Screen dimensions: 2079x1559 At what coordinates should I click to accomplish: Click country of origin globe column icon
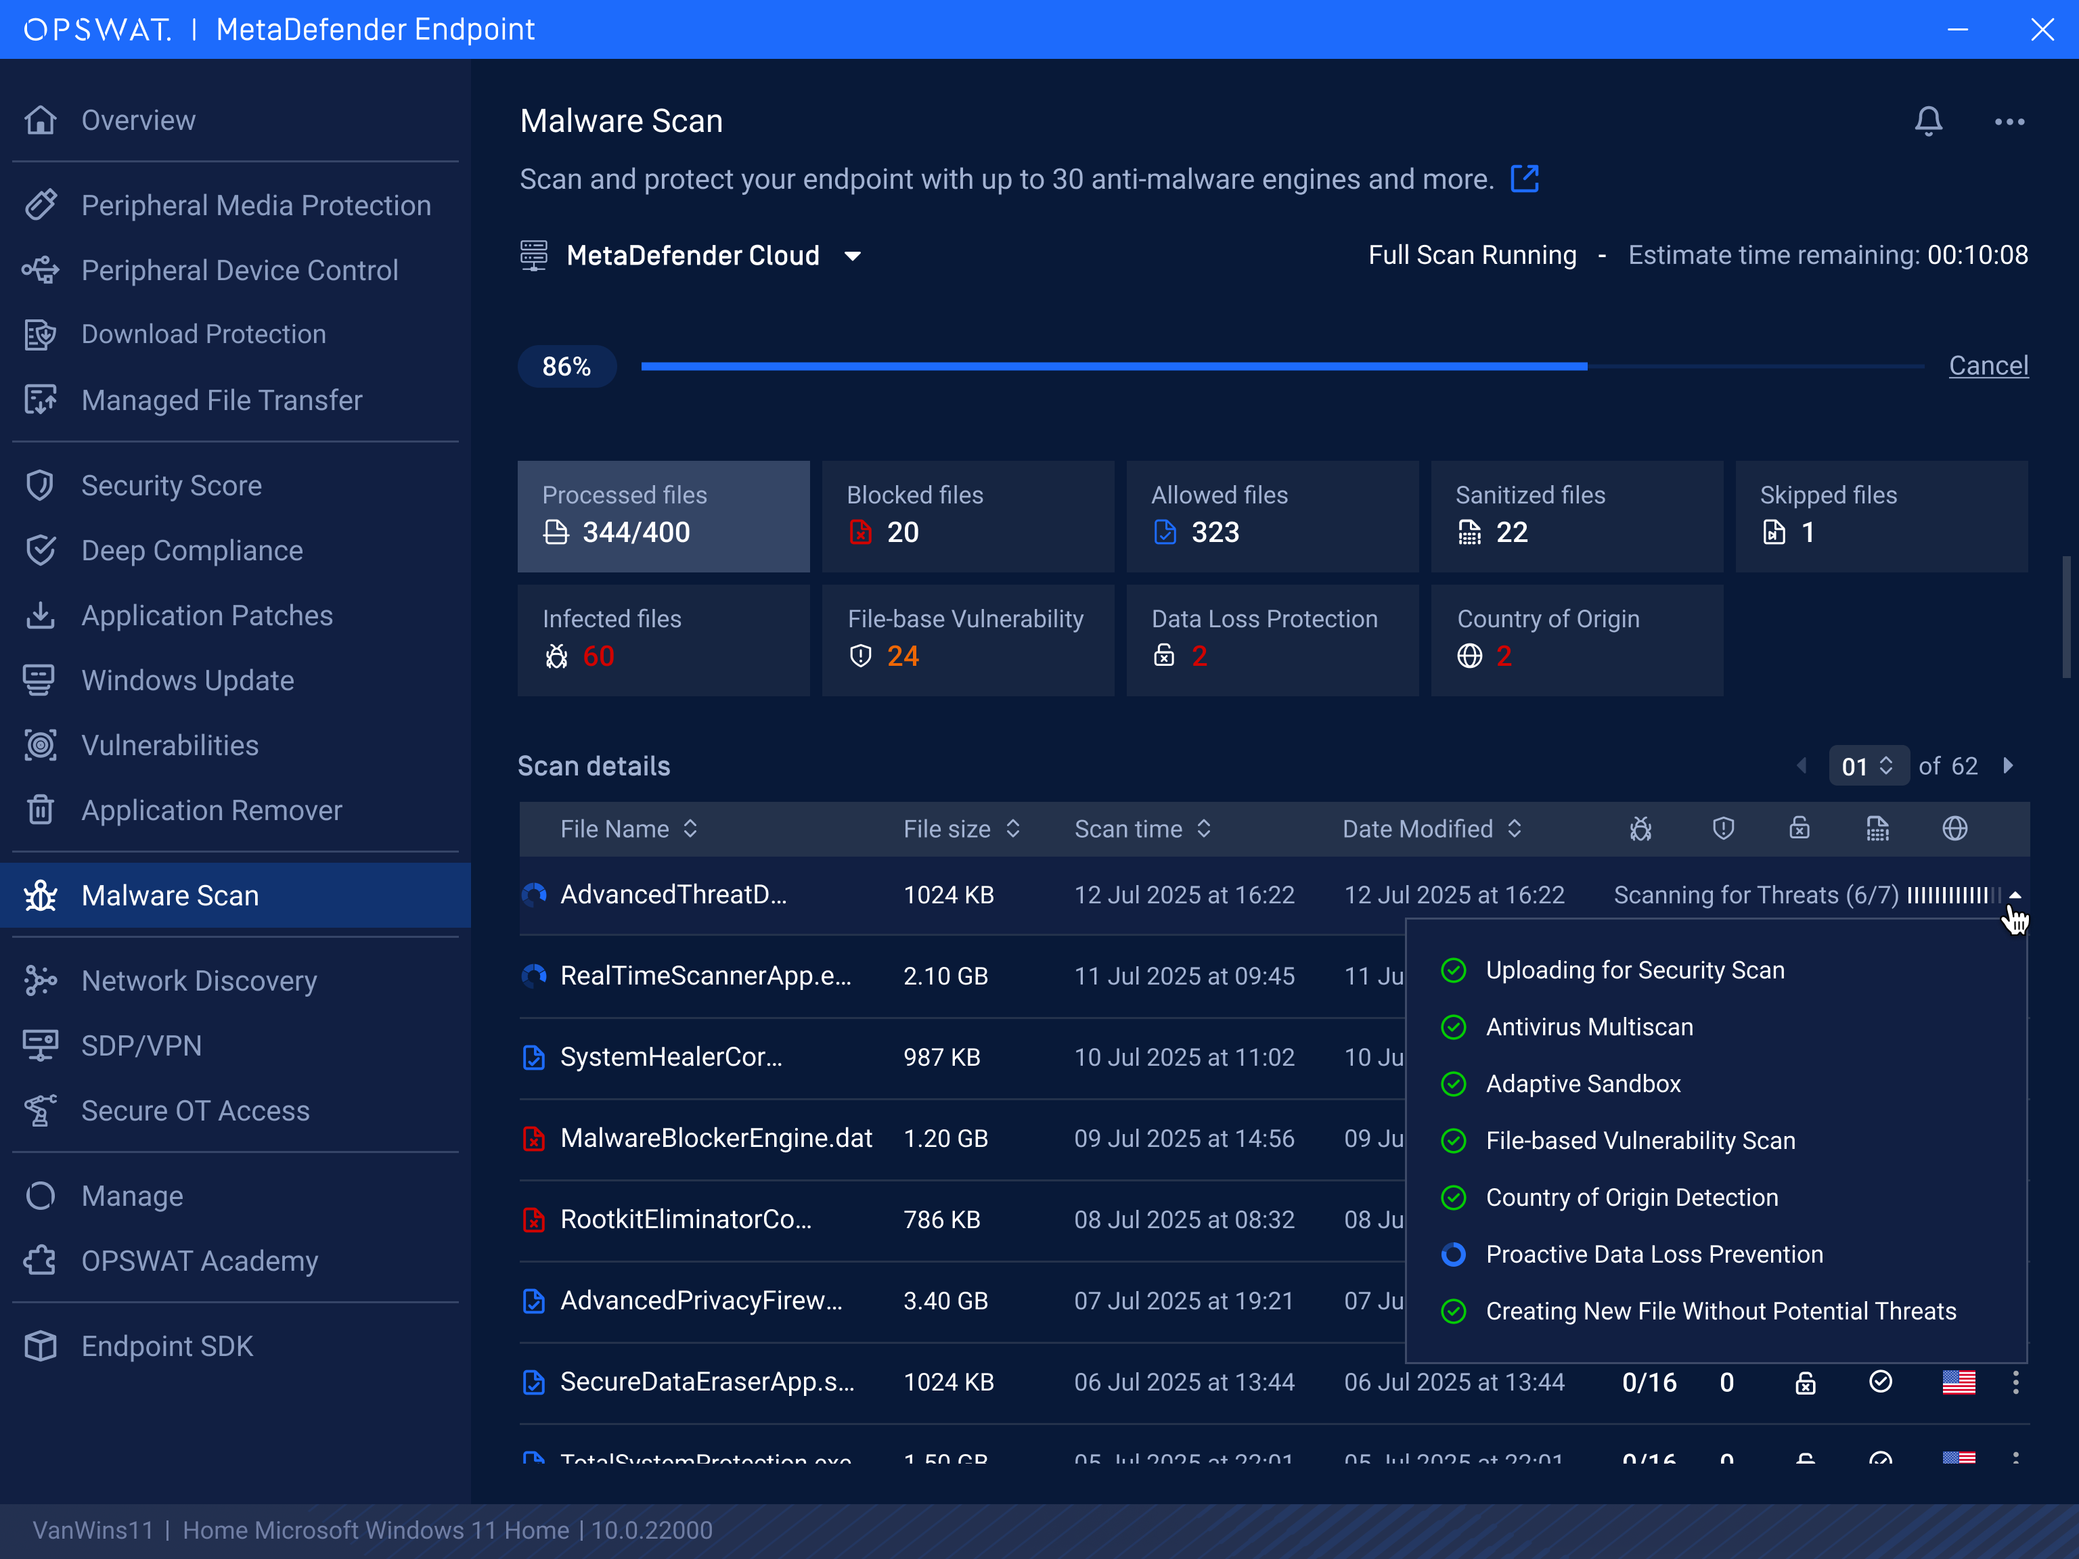(1955, 829)
